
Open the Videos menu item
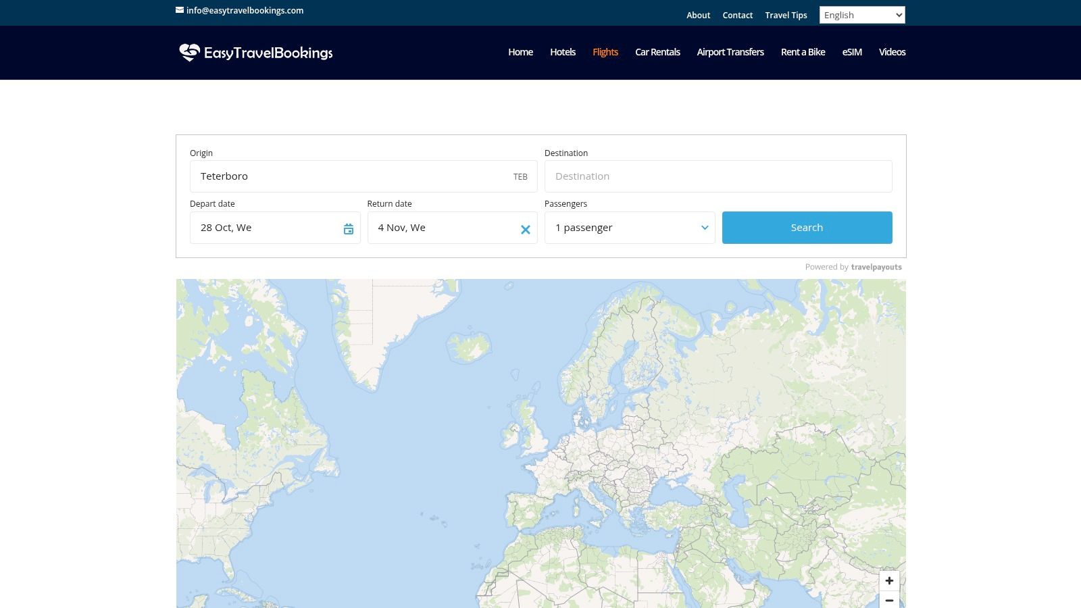(x=892, y=52)
